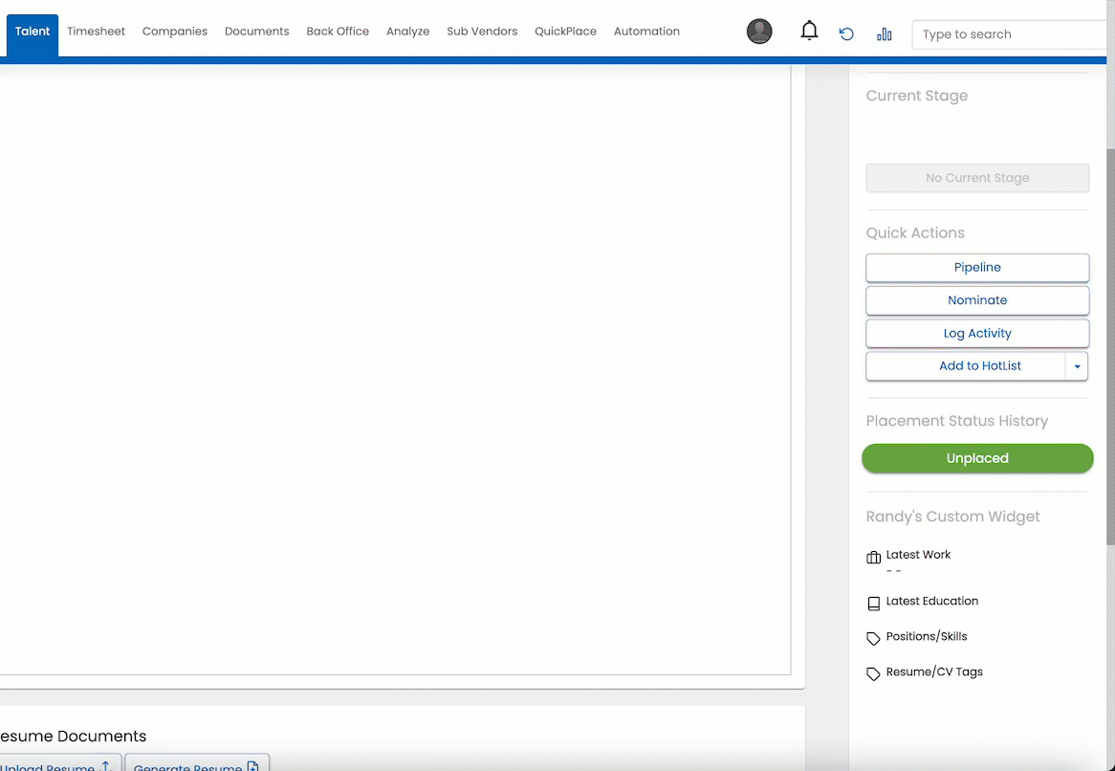Open the Back Office menu
Image resolution: width=1115 pixels, height=771 pixels.
point(338,32)
